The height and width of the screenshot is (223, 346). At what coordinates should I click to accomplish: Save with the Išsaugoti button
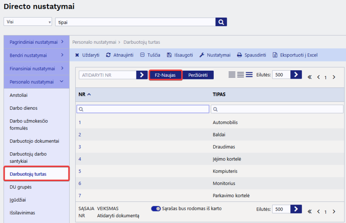180,55
